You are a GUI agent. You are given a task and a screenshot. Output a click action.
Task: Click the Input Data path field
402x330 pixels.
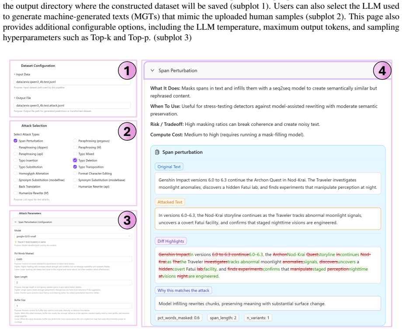(x=72, y=82)
